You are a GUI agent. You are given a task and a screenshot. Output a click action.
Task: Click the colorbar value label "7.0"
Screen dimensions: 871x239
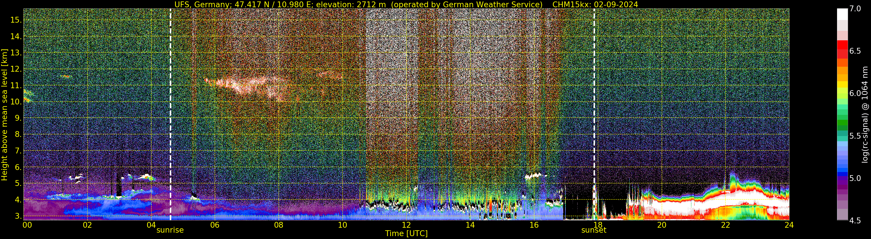(x=855, y=9)
